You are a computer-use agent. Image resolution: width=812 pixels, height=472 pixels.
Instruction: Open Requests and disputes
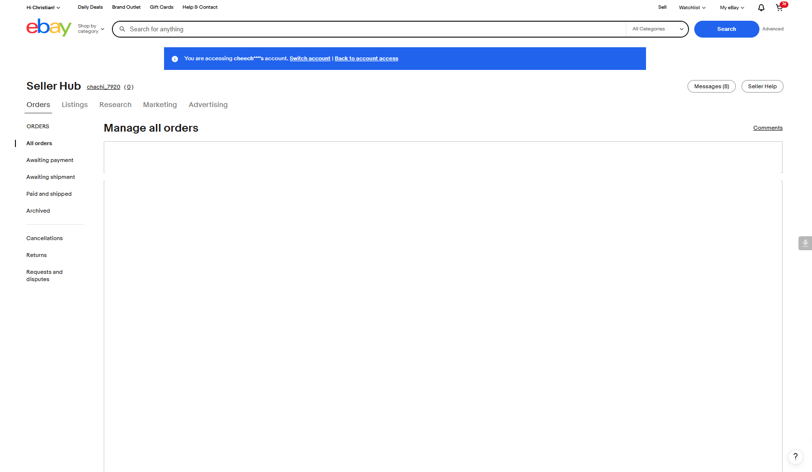(44, 276)
